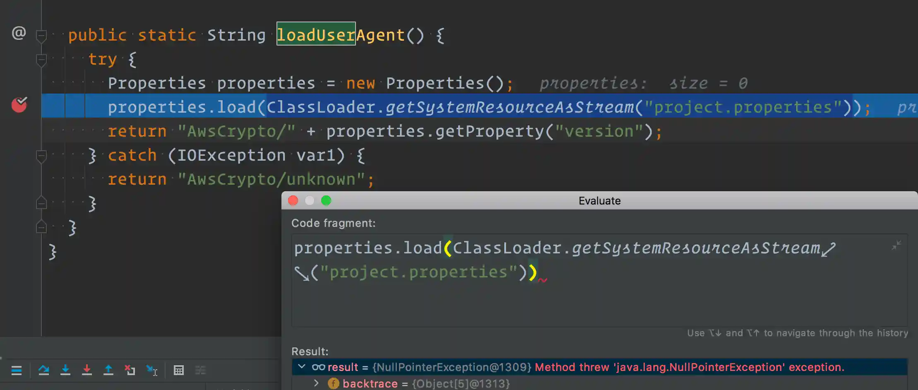Click fold end marker at method closing brace
The width and height of the screenshot is (918, 390).
pos(41,227)
